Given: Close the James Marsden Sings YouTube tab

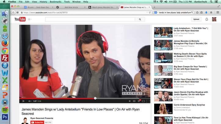Looking at the screenshot, I should click(149, 7).
